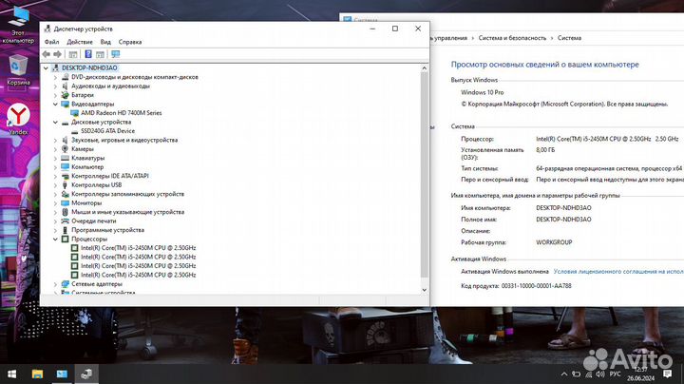
Task: Launch Yandex browser desktop shortcut
Action: click(x=18, y=119)
